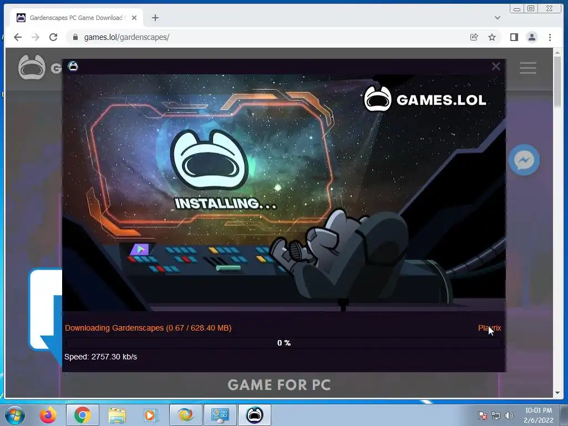The image size is (568, 426).
Task: Go back in Chrome browser
Action: click(17, 37)
